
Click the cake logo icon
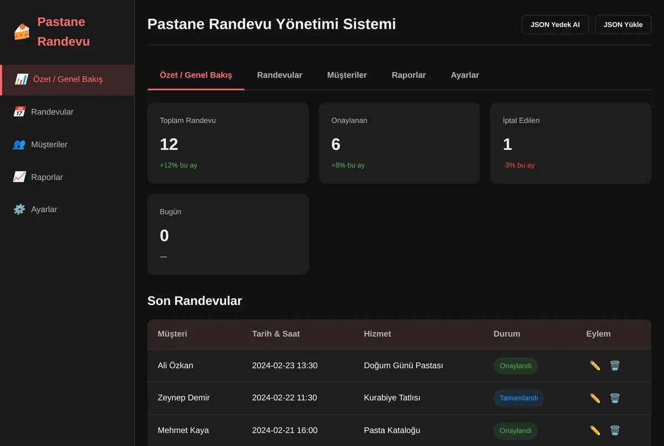22,32
